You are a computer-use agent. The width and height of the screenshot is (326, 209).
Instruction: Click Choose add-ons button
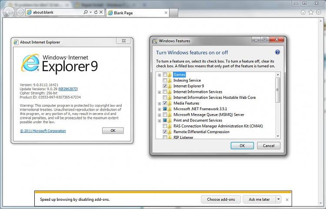[221, 199]
